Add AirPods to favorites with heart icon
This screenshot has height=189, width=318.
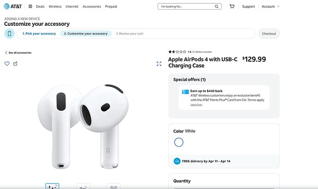click(x=7, y=63)
